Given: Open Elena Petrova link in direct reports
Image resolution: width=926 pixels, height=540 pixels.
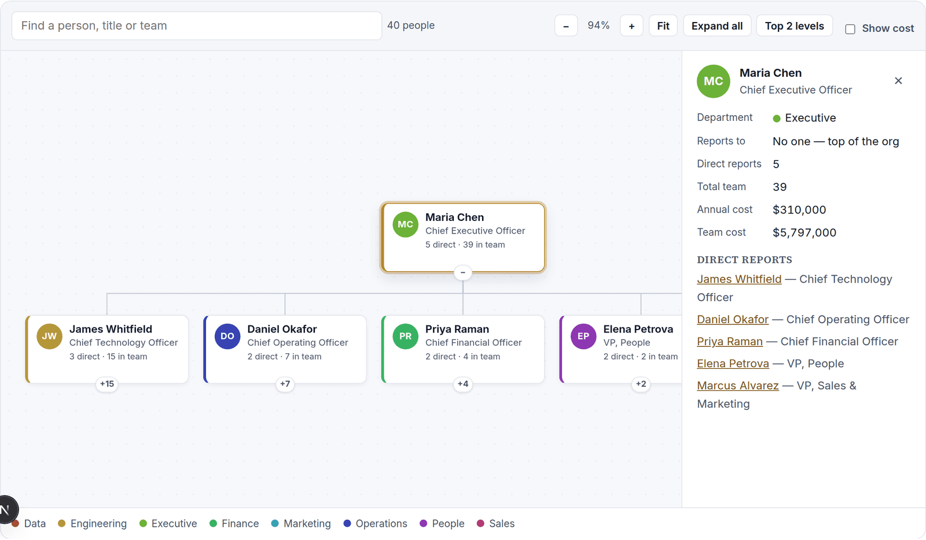Looking at the screenshot, I should pyautogui.click(x=733, y=364).
